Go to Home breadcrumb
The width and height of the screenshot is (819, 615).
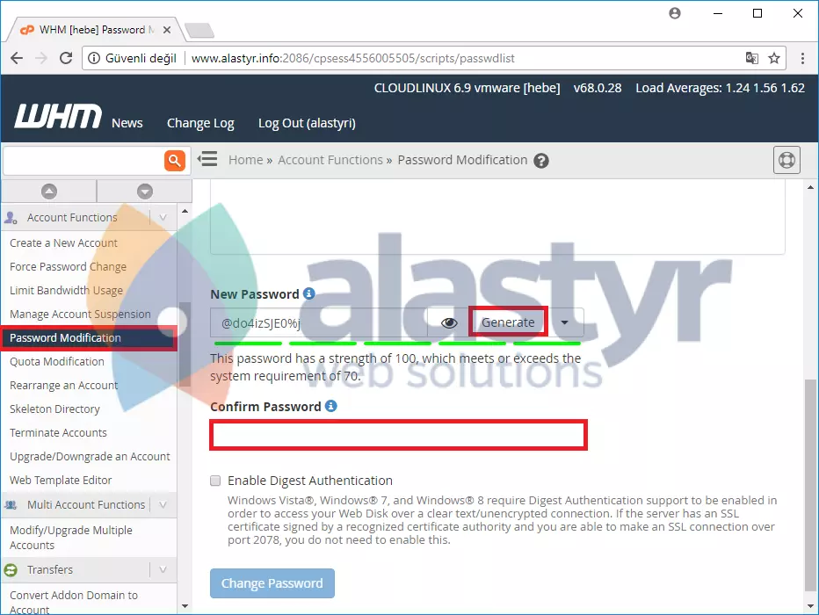tap(245, 160)
